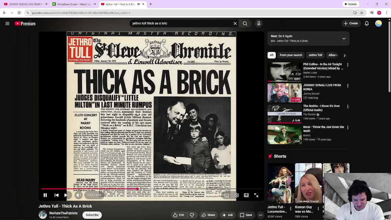Go back in the browser
This screenshot has height=220, width=391.
click(4, 13)
